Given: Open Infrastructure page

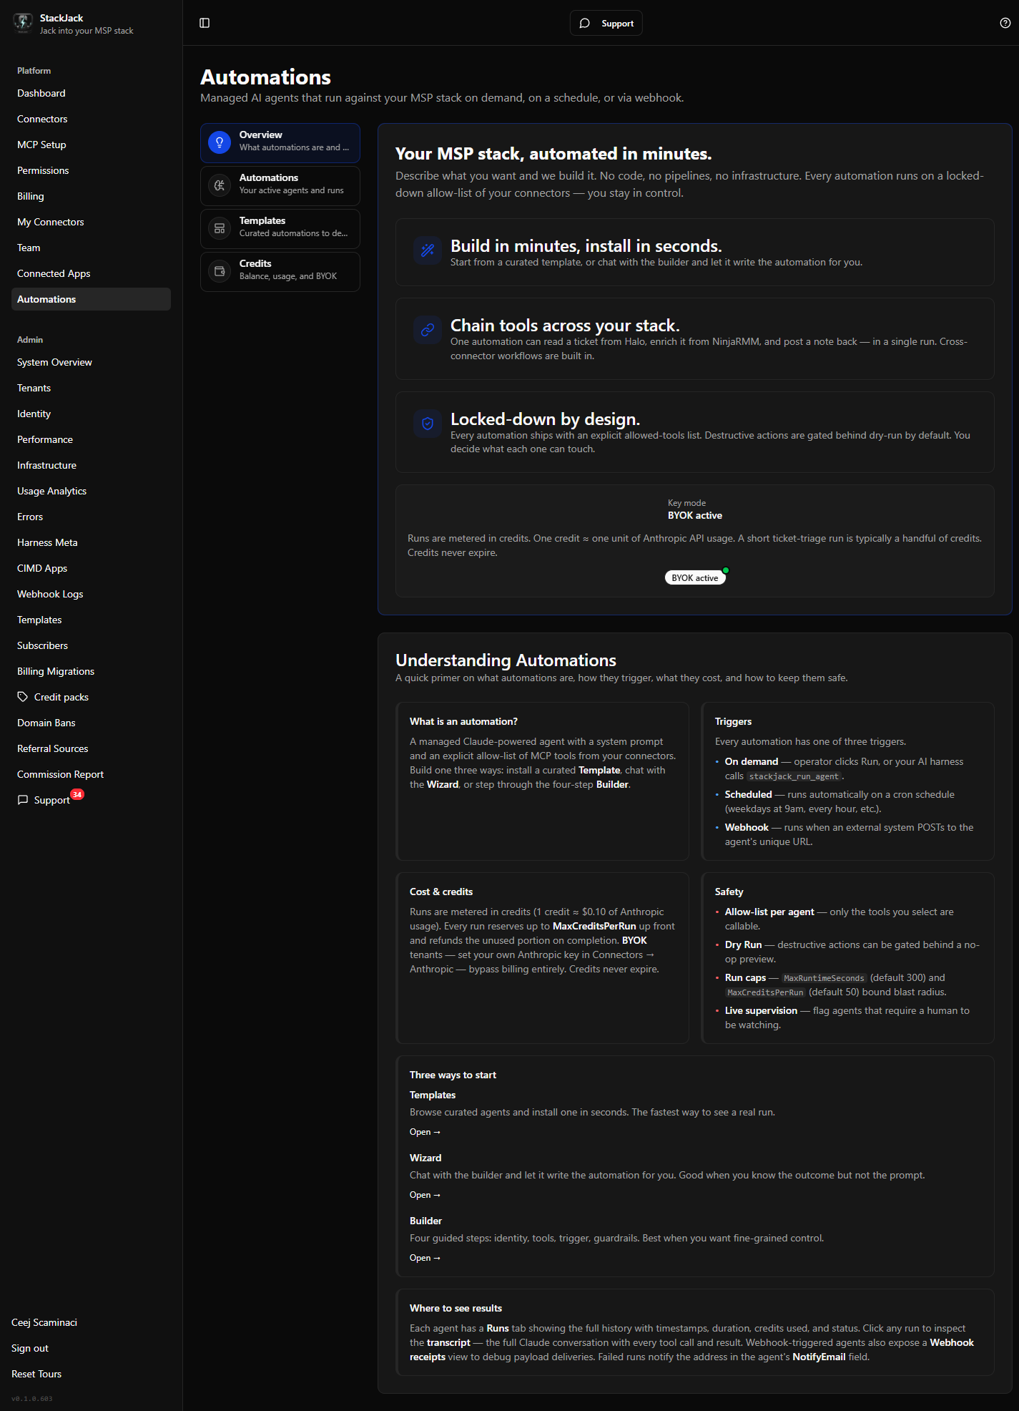Looking at the screenshot, I should click(x=91, y=465).
